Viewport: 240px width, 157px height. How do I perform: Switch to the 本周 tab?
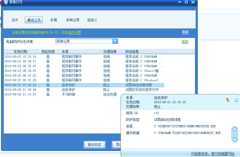53,20
